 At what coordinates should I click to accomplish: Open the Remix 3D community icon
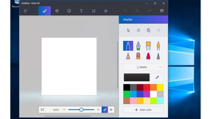[162, 11]
